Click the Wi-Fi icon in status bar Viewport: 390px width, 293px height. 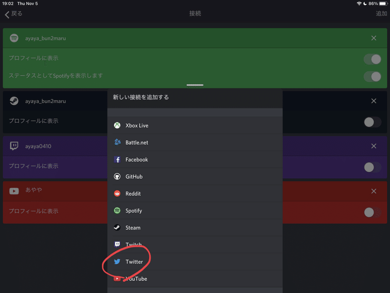point(359,3)
